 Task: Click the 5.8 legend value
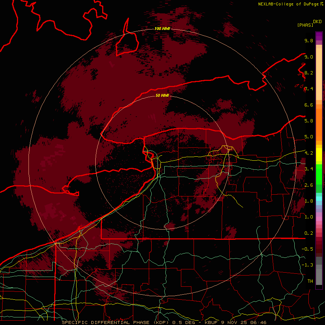pos(309,121)
